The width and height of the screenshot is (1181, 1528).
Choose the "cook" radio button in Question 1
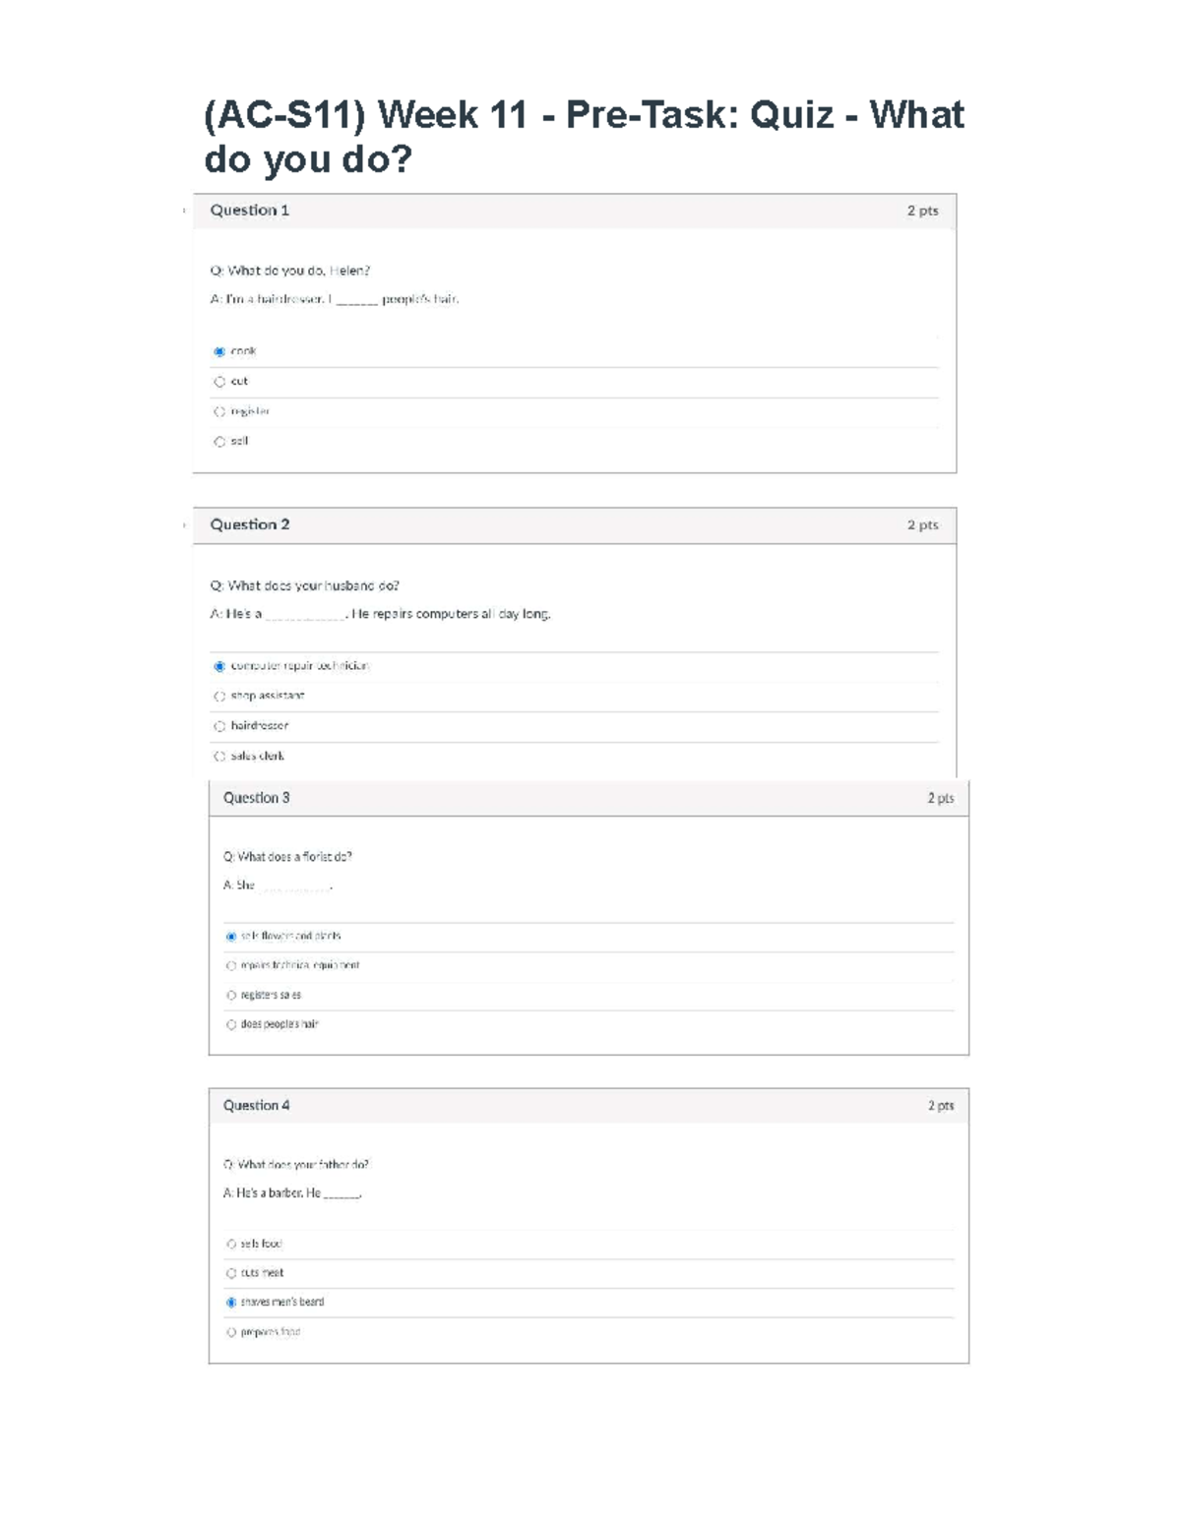[219, 351]
